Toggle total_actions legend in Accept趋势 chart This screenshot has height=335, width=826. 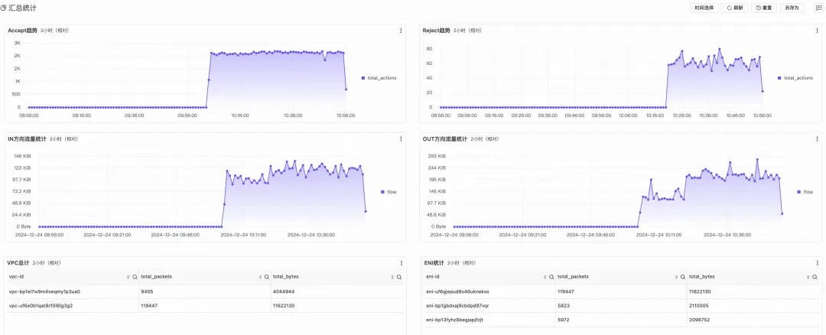click(x=382, y=78)
